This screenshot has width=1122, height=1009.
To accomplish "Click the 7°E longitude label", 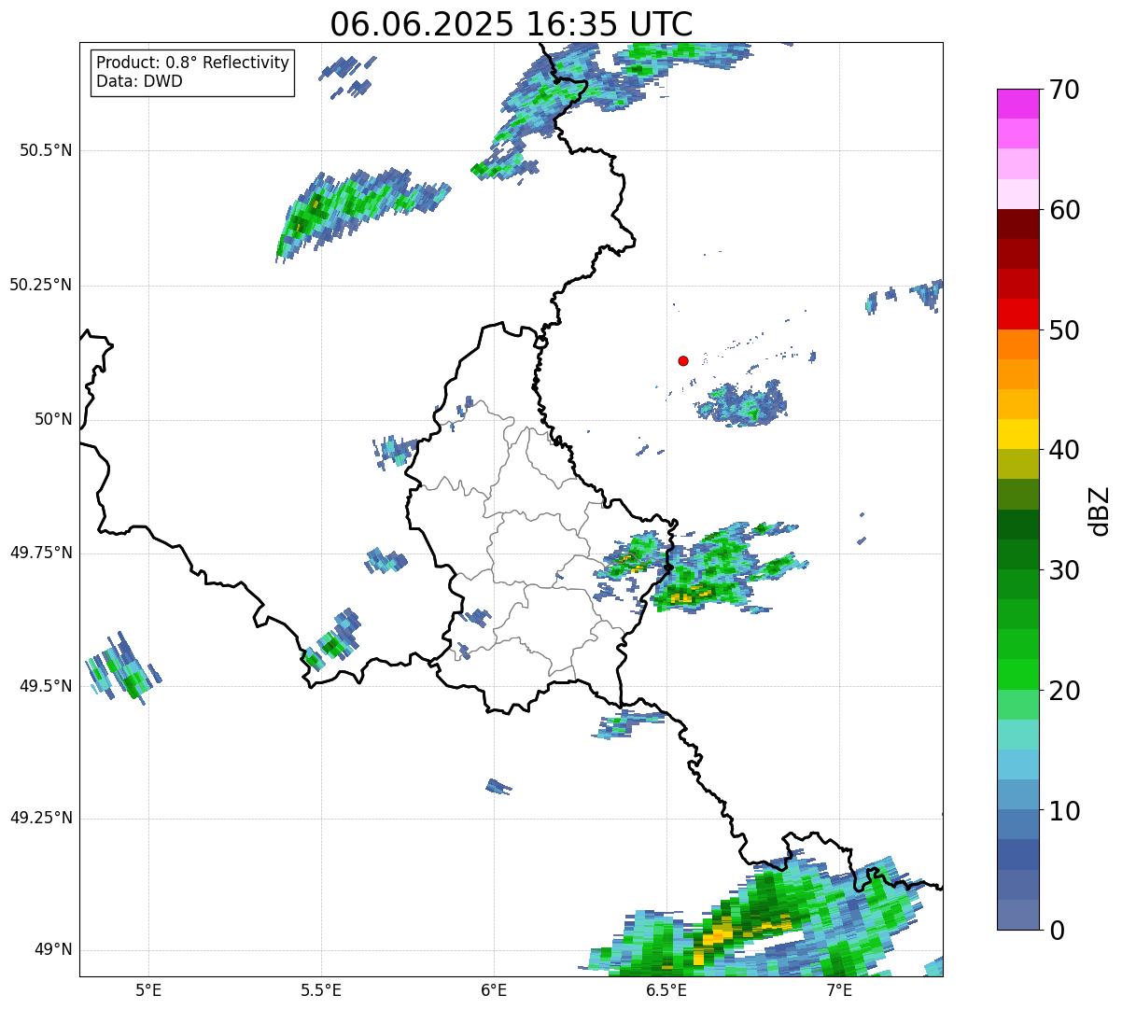I will click(x=839, y=989).
